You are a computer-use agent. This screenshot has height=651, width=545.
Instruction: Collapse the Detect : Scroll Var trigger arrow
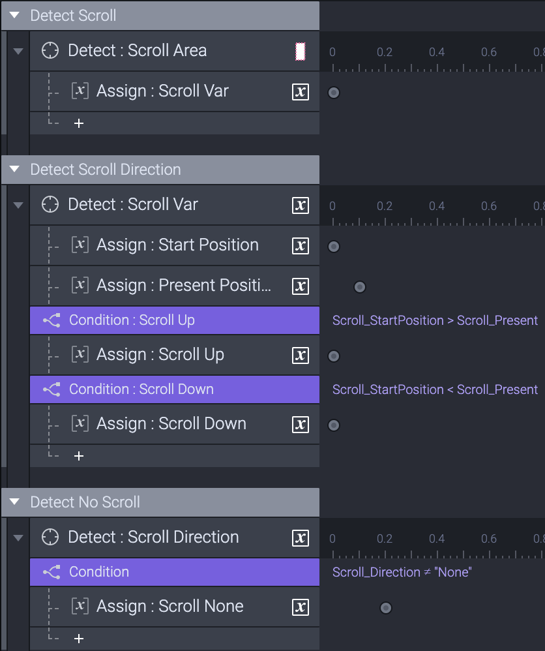(18, 205)
